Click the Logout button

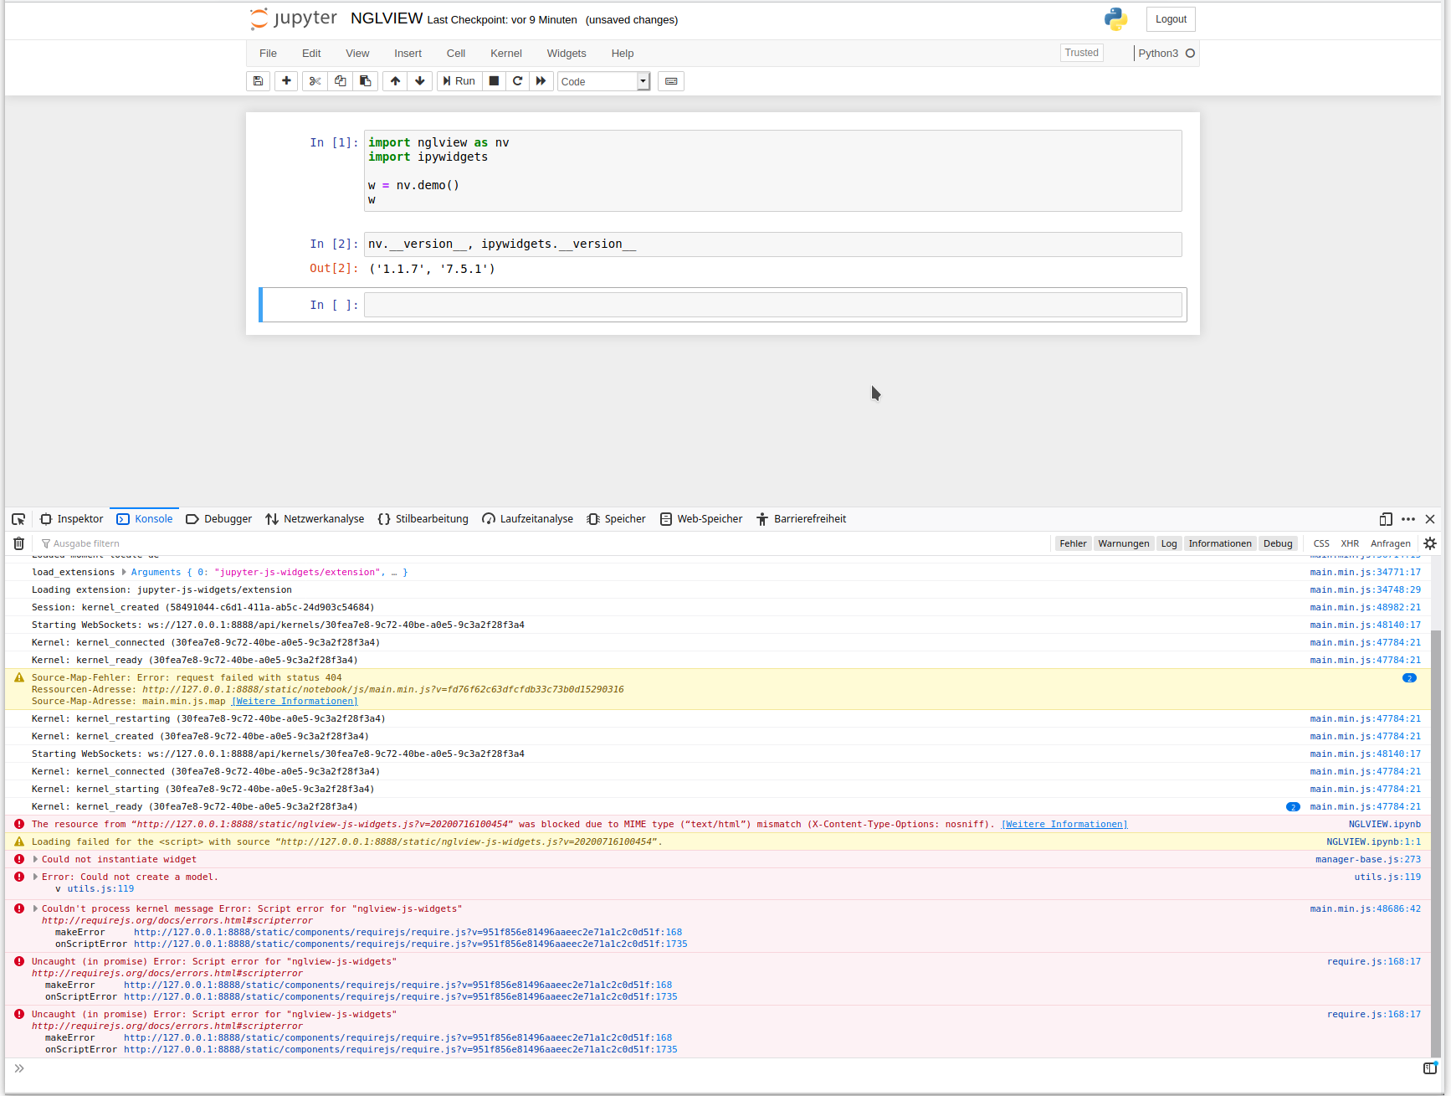point(1170,18)
